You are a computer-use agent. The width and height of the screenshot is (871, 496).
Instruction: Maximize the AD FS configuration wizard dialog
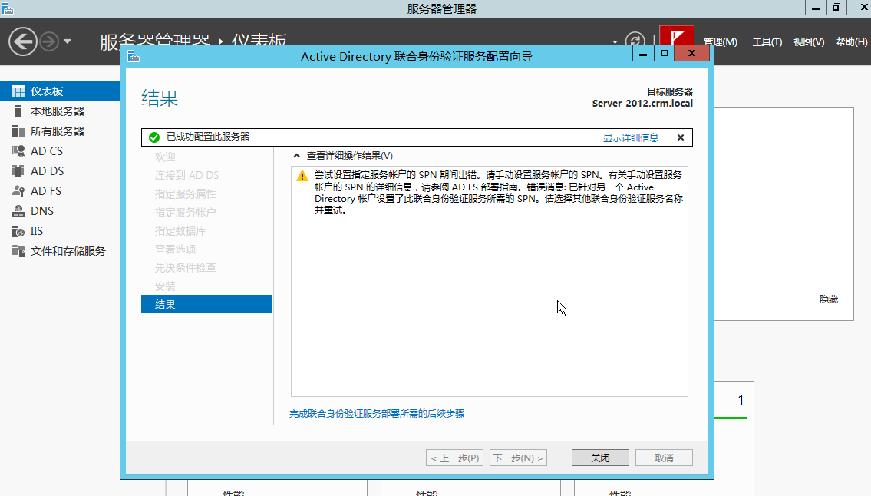tap(665, 54)
